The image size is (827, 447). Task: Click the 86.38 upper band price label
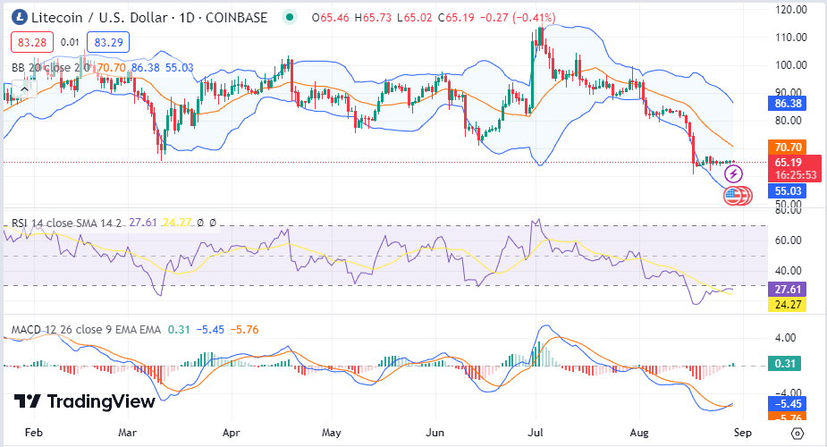(787, 104)
